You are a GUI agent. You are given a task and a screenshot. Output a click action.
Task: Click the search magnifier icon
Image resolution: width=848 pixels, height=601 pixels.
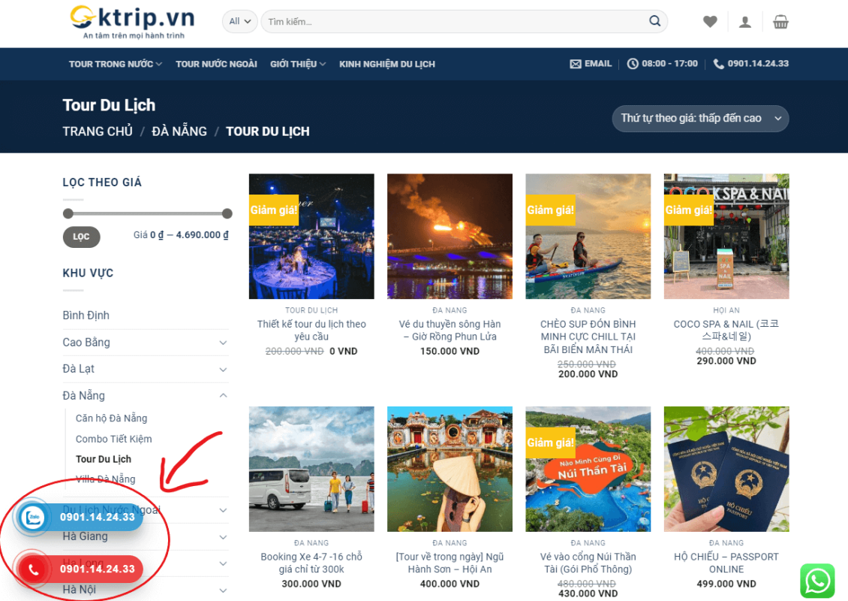pos(654,21)
